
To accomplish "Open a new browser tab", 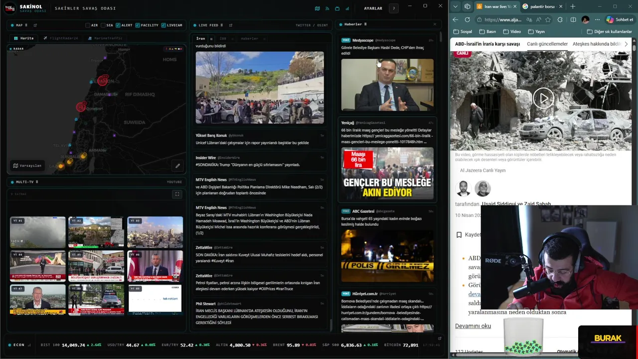I will 573,6.
